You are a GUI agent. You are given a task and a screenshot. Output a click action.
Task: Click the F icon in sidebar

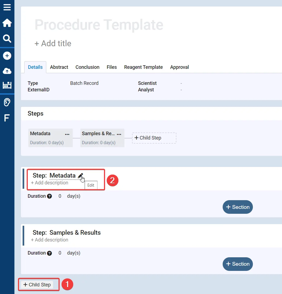click(7, 118)
